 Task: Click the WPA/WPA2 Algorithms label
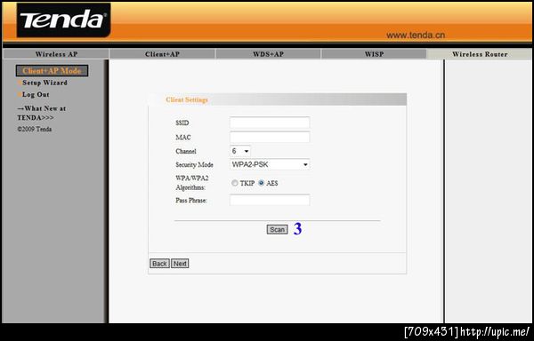[192, 183]
